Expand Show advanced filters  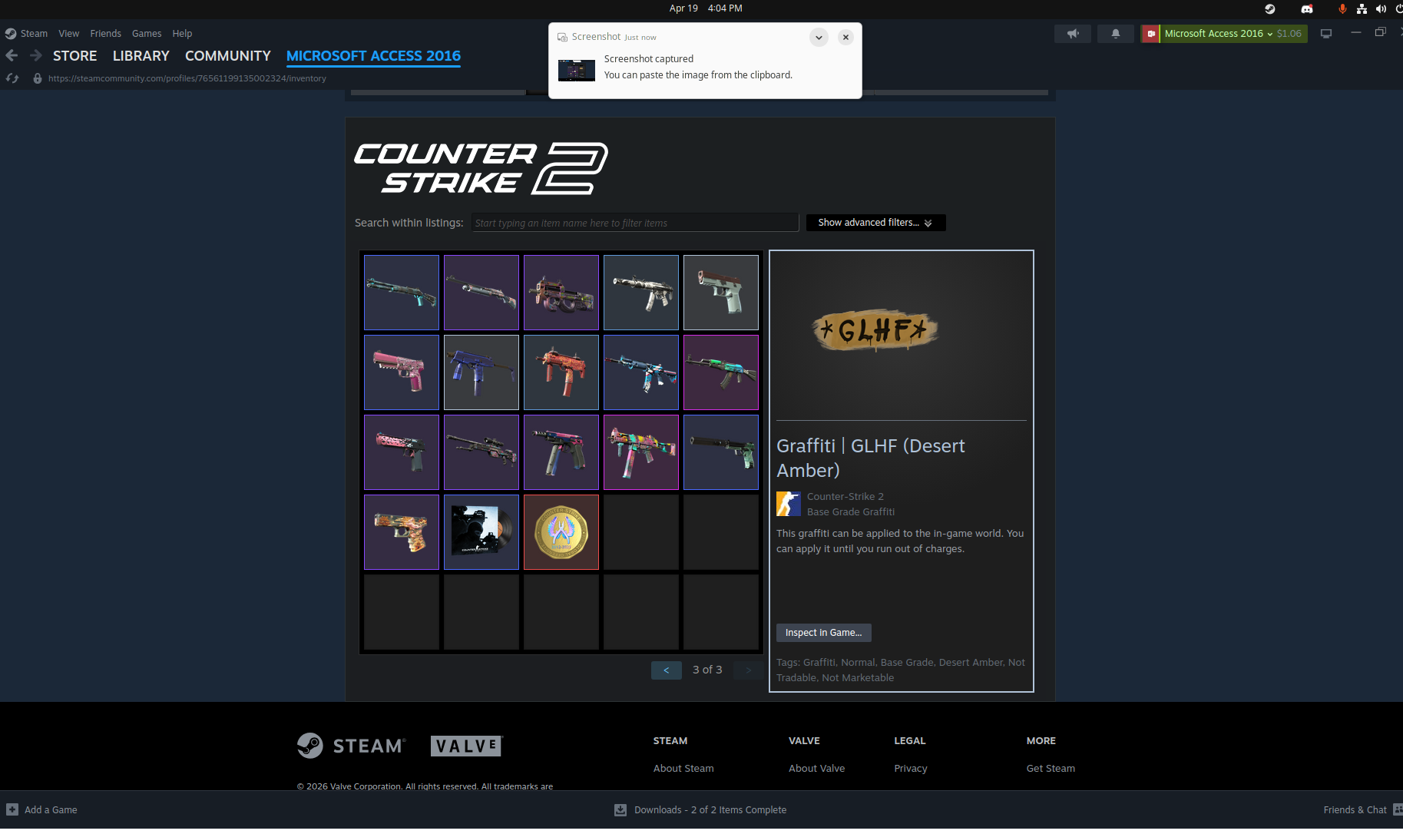pyautogui.click(x=875, y=223)
